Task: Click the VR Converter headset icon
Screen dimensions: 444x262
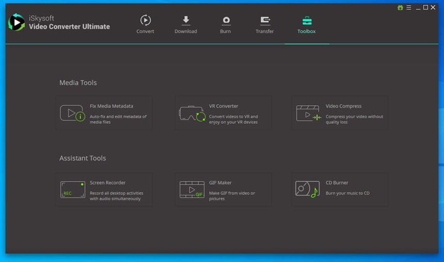Action: pyautogui.click(x=192, y=113)
